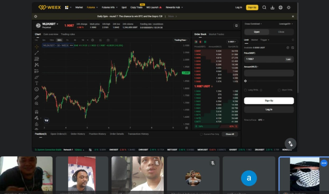Select the trend line drawing tool
329x194 pixels.
coord(36,53)
